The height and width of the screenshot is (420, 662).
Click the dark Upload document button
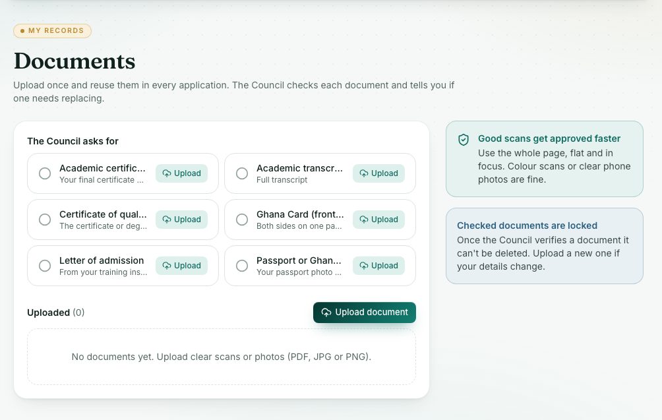click(x=365, y=313)
